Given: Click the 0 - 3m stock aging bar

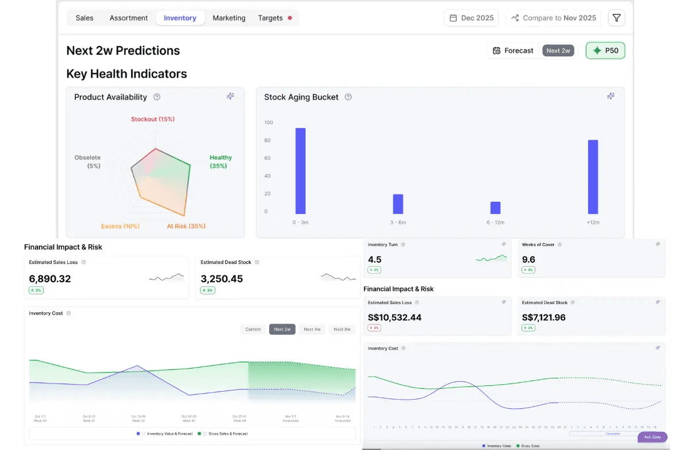Looking at the screenshot, I should coord(300,171).
